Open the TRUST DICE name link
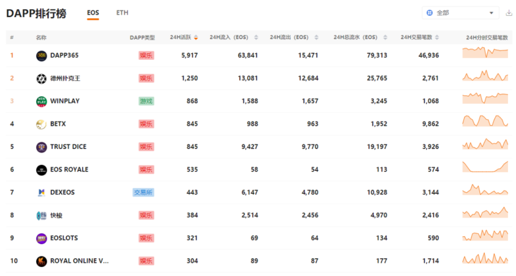This screenshot has width=516, height=276. click(x=68, y=147)
